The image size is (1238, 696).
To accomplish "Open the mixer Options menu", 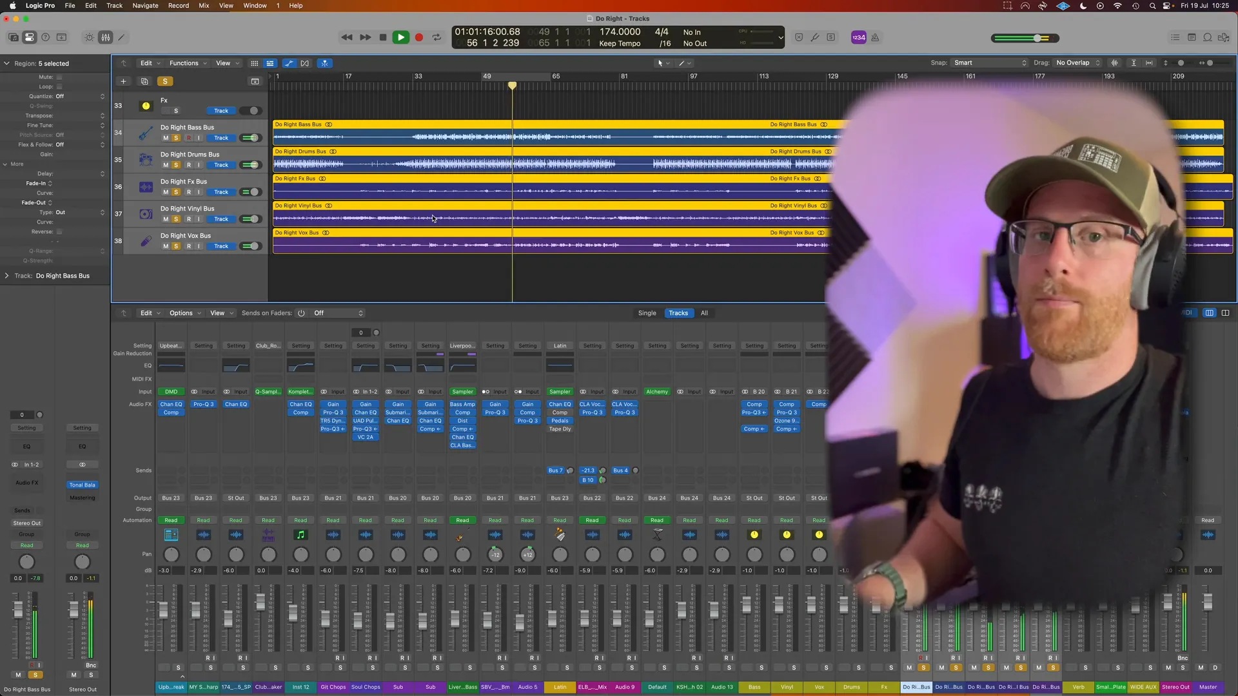I will pos(185,313).
